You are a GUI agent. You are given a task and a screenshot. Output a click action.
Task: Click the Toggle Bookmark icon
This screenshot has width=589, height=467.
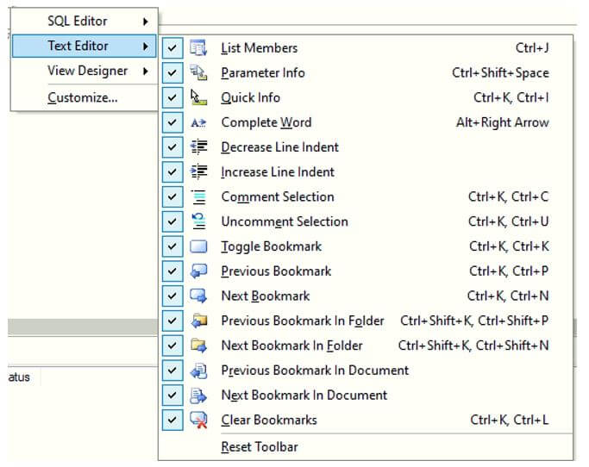click(x=198, y=246)
